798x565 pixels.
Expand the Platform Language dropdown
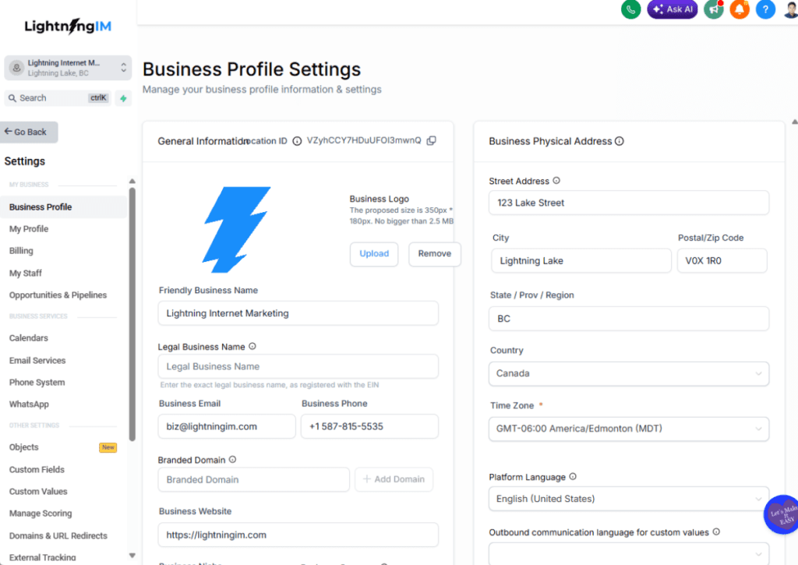point(628,499)
